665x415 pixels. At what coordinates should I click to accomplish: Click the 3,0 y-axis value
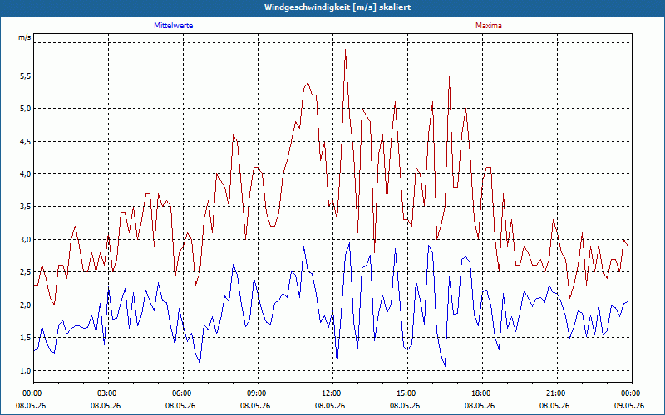tap(26, 240)
